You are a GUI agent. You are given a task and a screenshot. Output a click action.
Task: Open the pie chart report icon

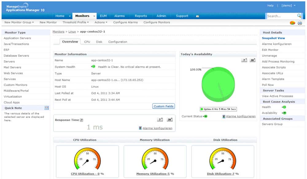pyautogui.click(x=292, y=23)
